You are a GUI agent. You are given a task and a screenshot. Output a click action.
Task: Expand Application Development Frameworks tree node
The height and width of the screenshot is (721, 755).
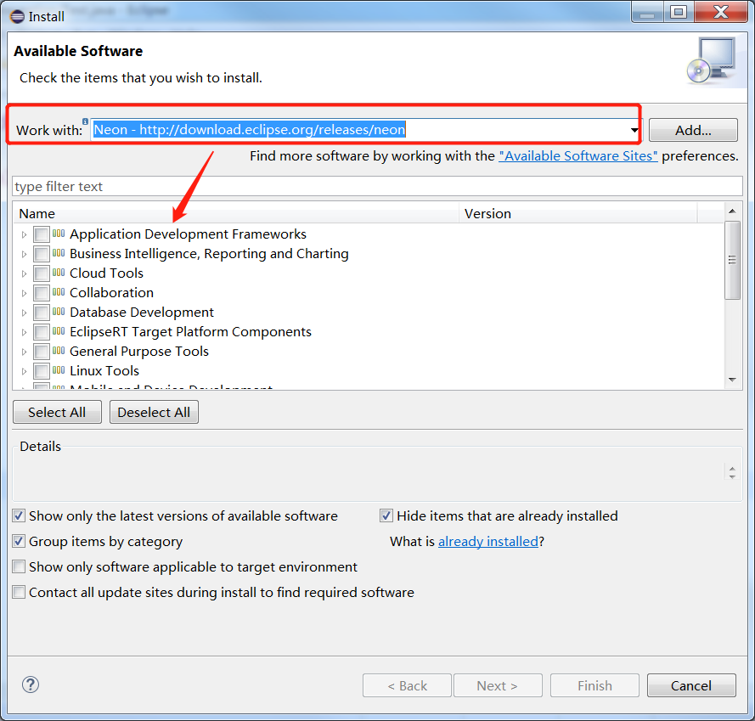click(x=24, y=234)
